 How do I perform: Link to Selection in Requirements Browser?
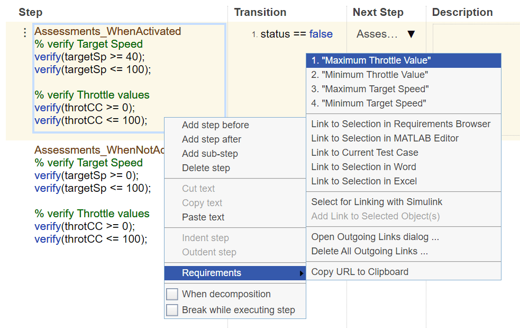click(x=400, y=124)
